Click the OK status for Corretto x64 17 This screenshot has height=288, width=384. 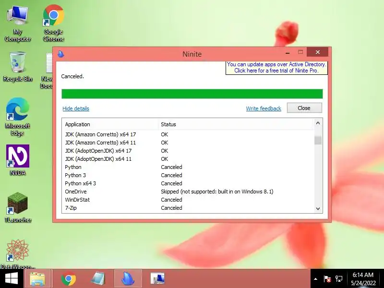(164, 134)
